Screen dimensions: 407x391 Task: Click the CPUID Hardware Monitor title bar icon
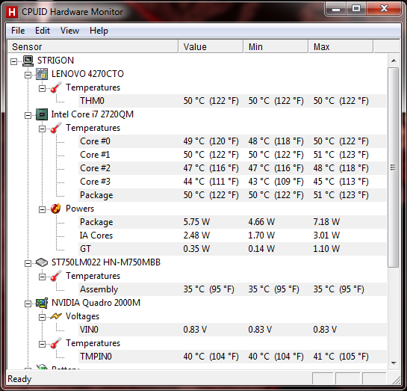(x=12, y=12)
